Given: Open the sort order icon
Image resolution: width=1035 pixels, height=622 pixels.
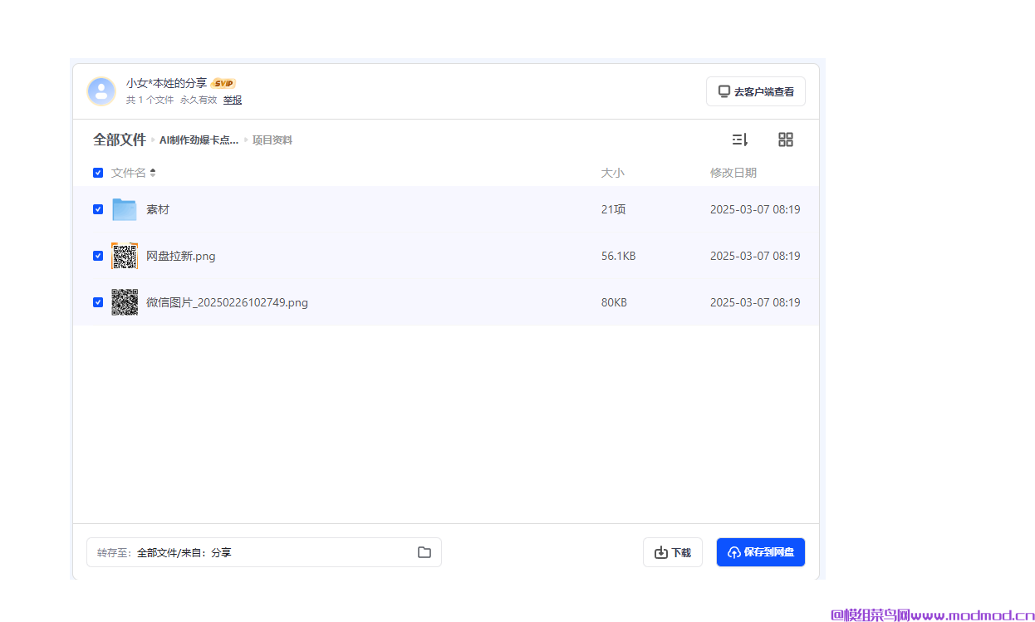Looking at the screenshot, I should pos(740,140).
